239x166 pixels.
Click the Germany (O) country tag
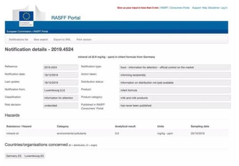coord(14,156)
